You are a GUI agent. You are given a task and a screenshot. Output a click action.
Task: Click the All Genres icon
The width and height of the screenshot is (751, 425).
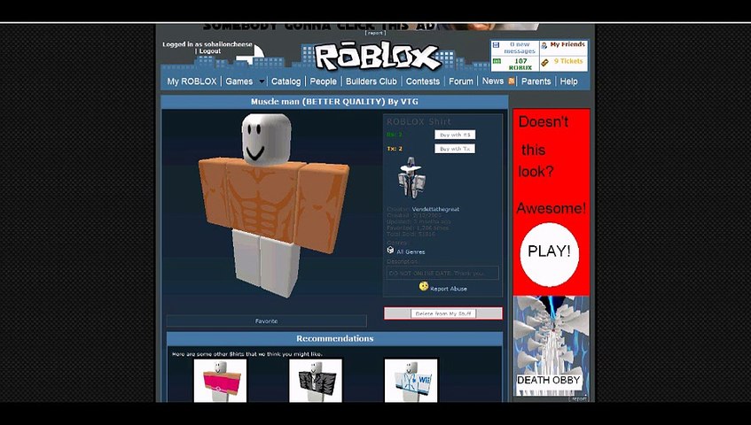(x=390, y=250)
